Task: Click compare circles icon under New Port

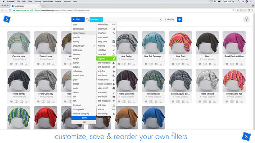Action: (178, 64)
